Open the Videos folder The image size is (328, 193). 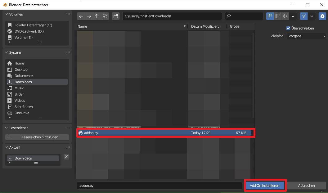tap(37, 101)
